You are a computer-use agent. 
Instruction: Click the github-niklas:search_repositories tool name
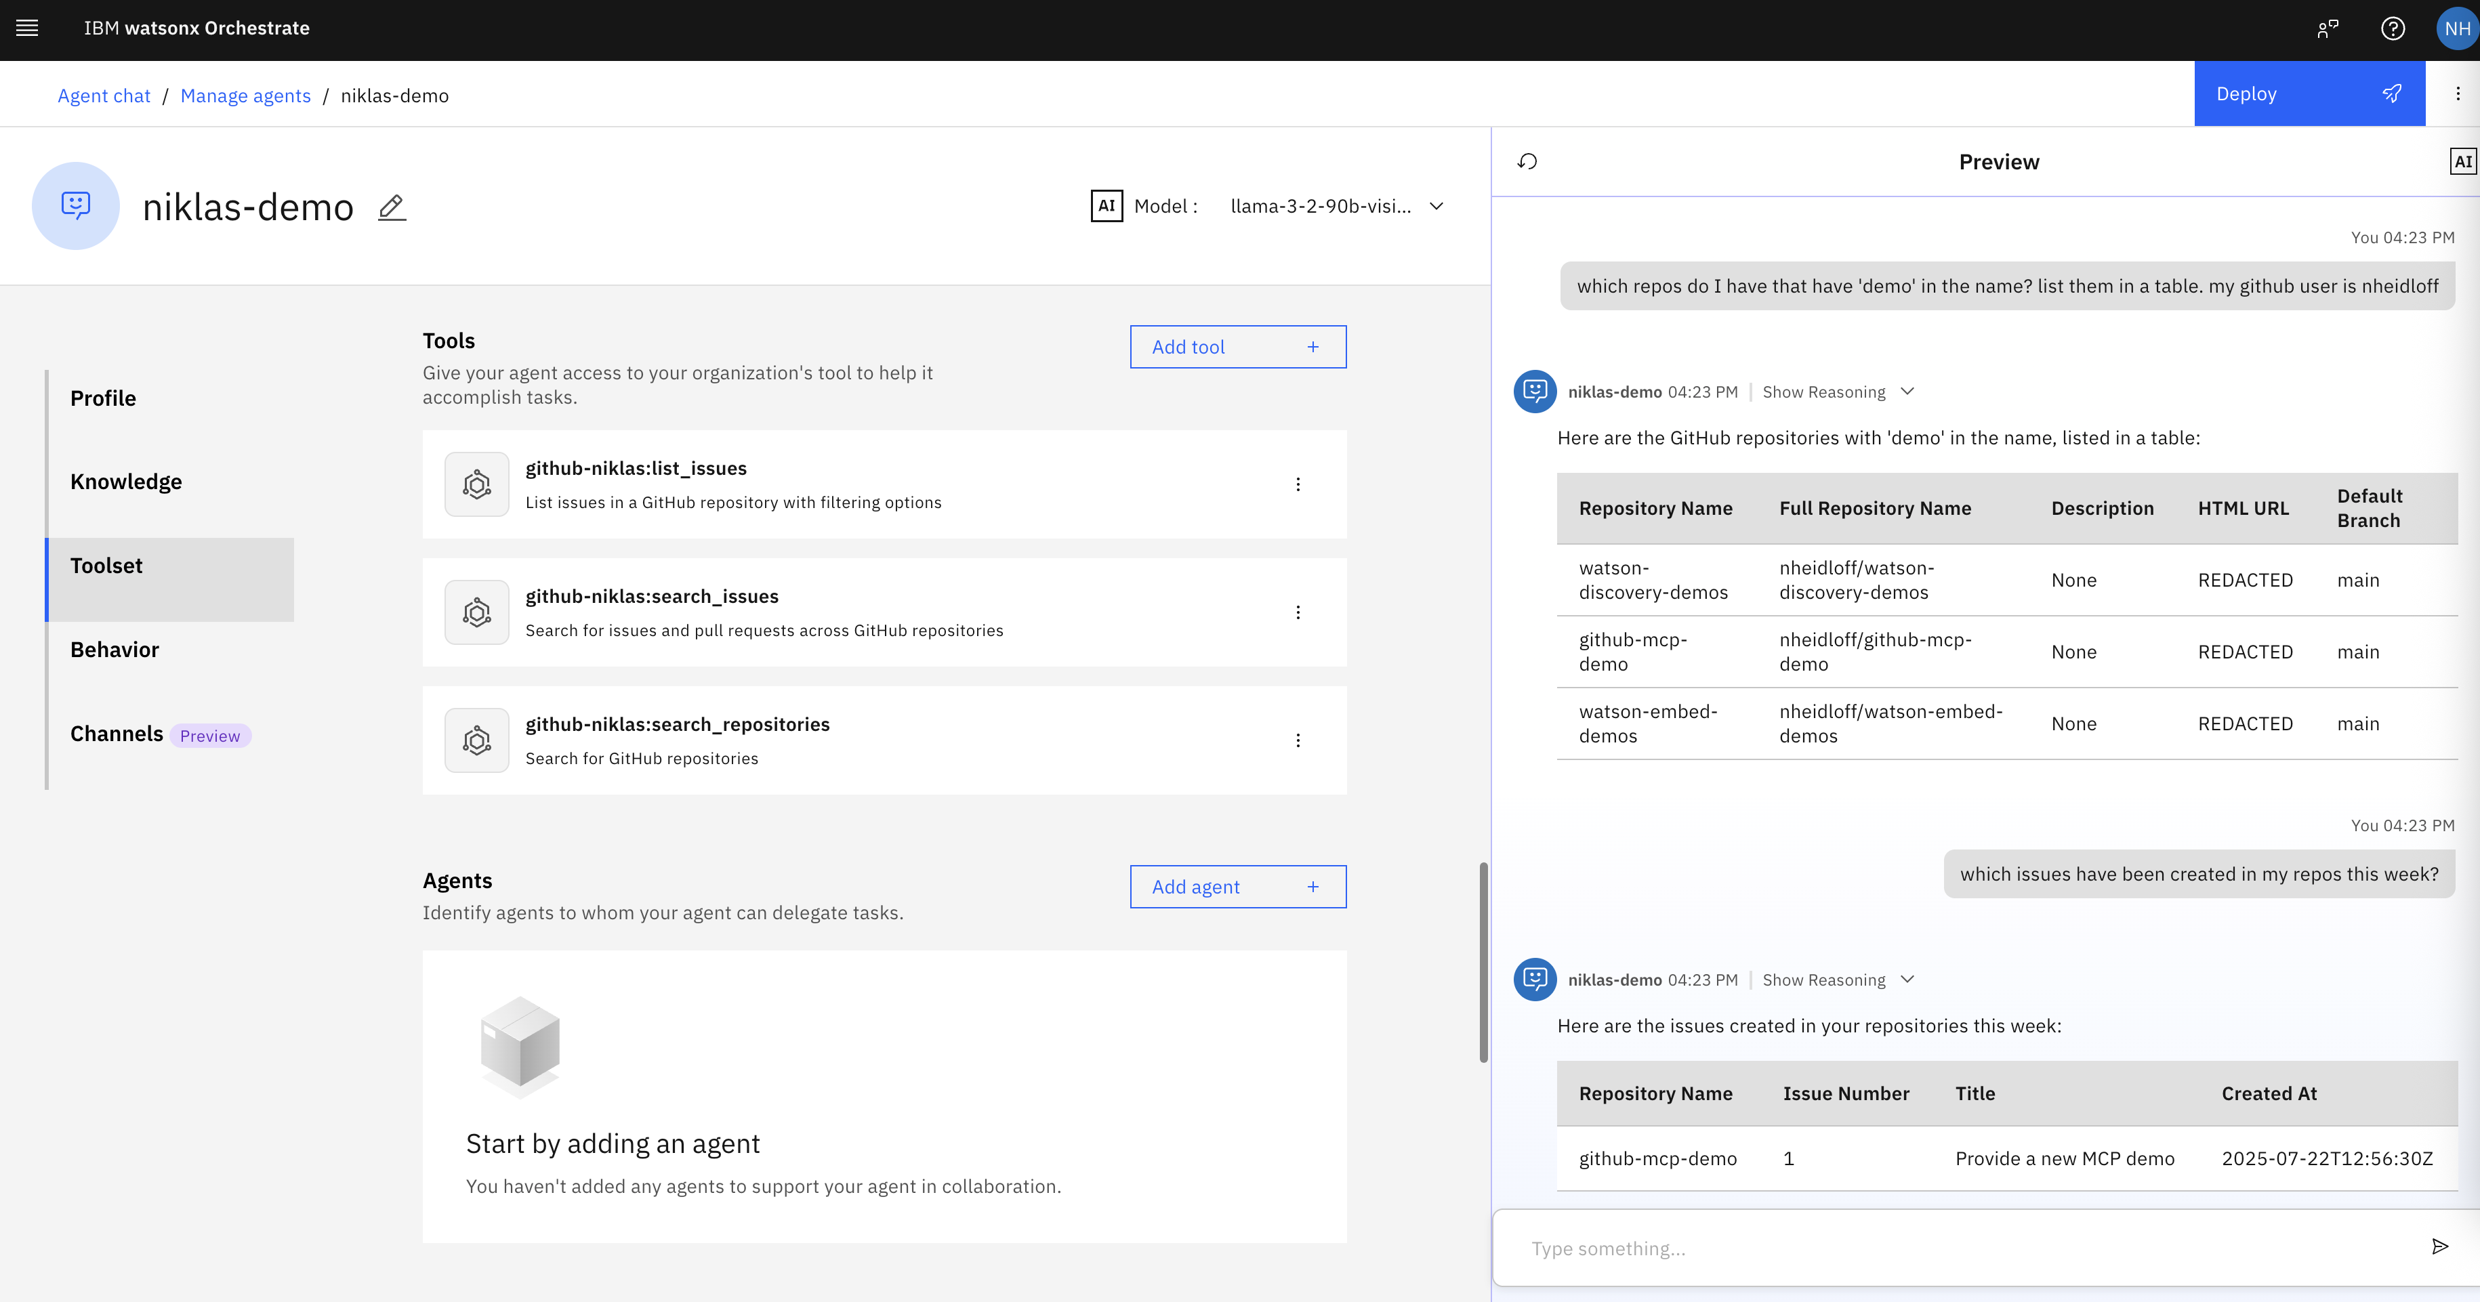678,725
